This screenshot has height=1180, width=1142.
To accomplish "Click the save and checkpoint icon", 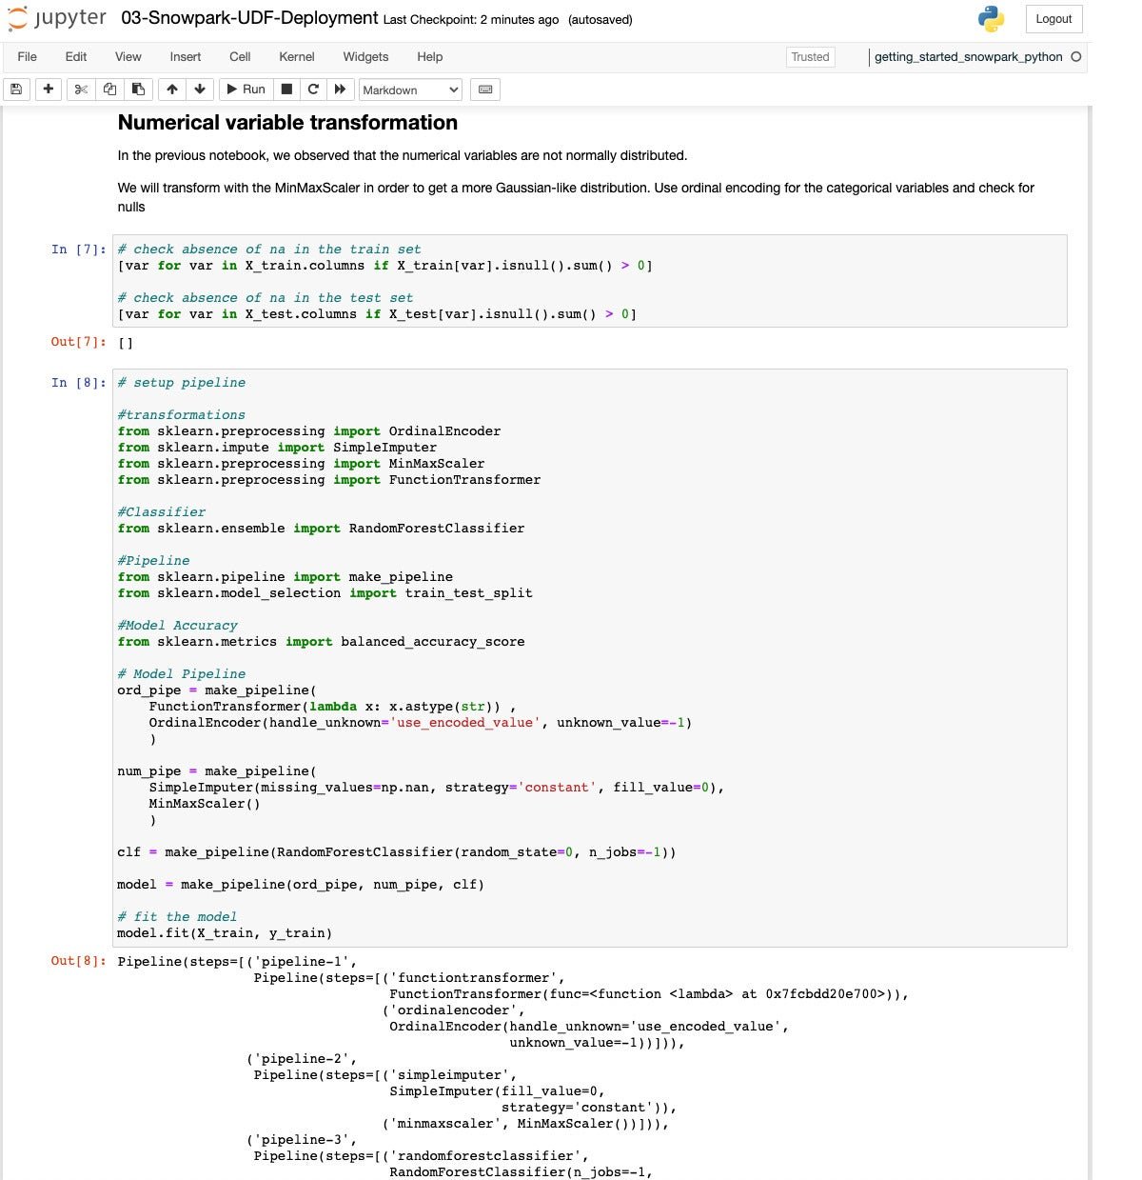I will (15, 90).
